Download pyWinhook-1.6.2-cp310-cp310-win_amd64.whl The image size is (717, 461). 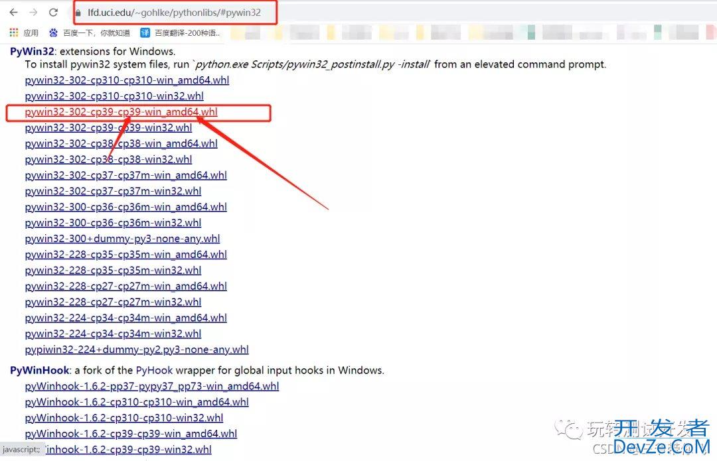coord(137,402)
